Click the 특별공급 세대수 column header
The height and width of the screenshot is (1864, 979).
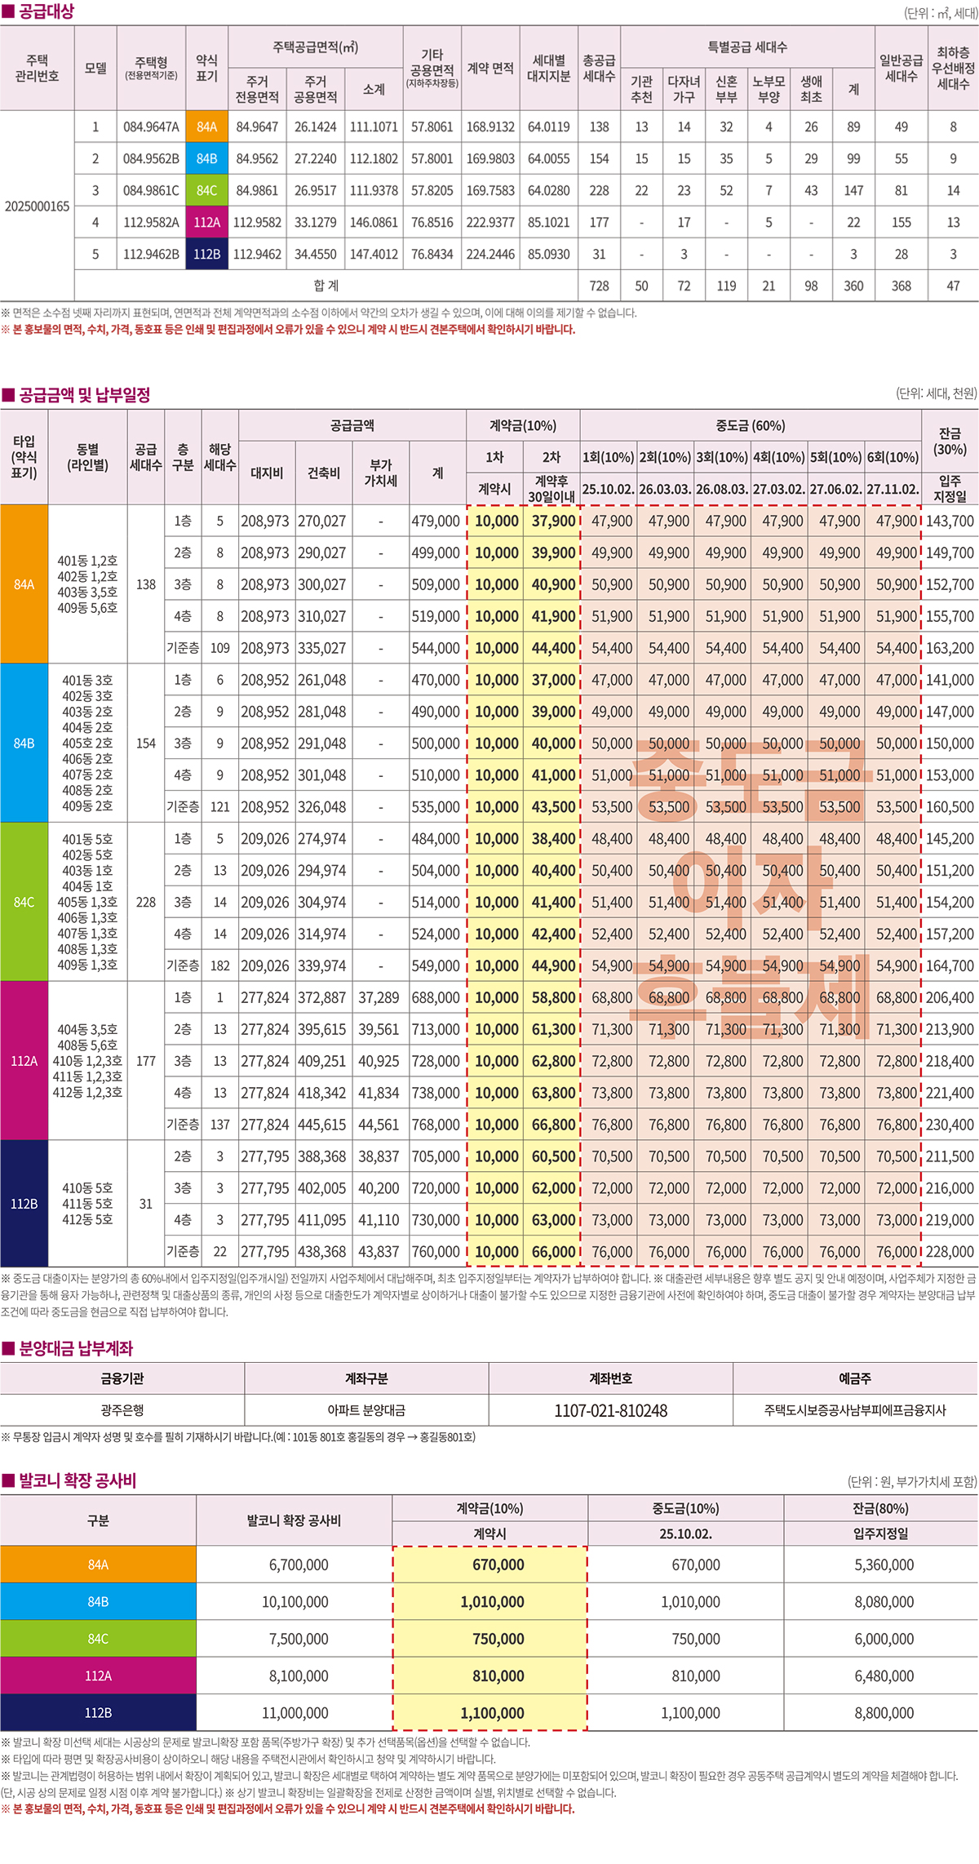[746, 47]
